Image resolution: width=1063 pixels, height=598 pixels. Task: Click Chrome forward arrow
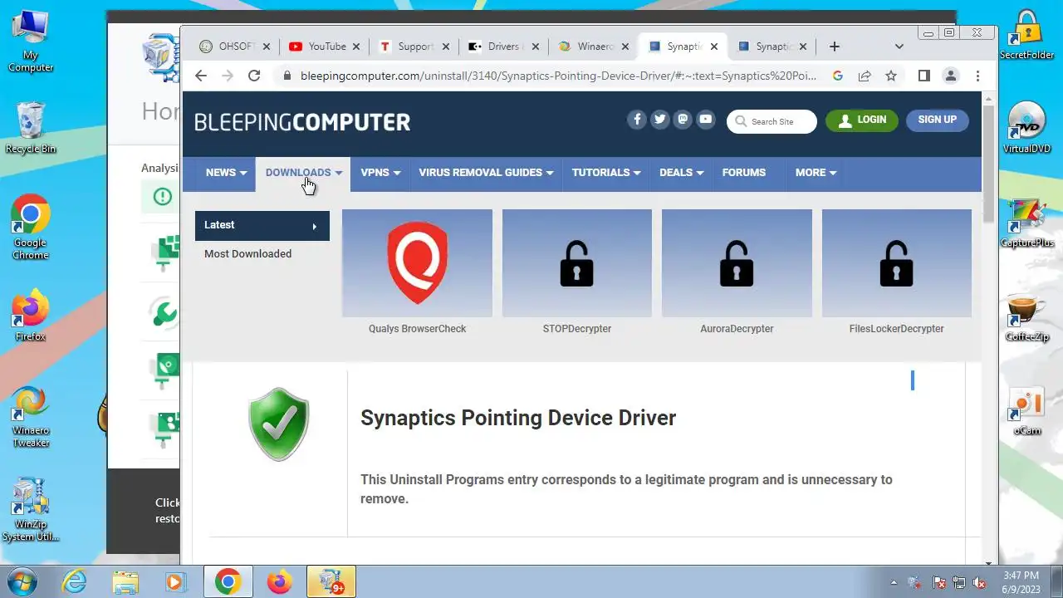pos(228,76)
